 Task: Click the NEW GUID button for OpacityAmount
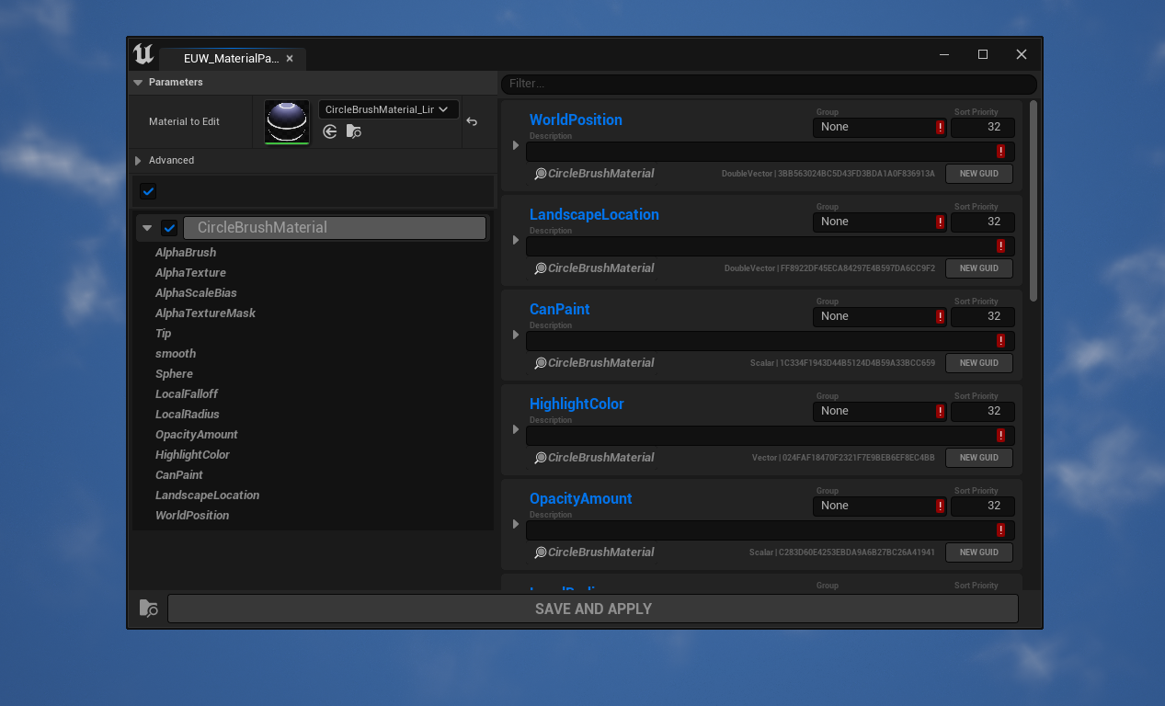pyautogui.click(x=978, y=552)
